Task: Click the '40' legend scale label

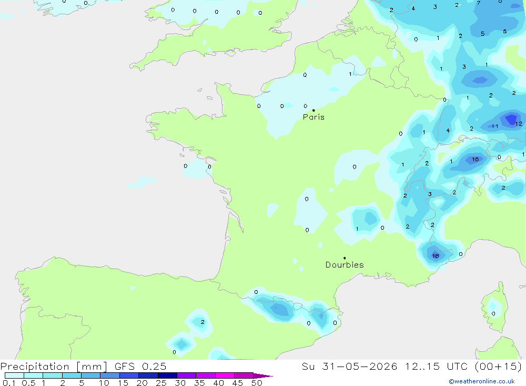Action: pos(218,383)
